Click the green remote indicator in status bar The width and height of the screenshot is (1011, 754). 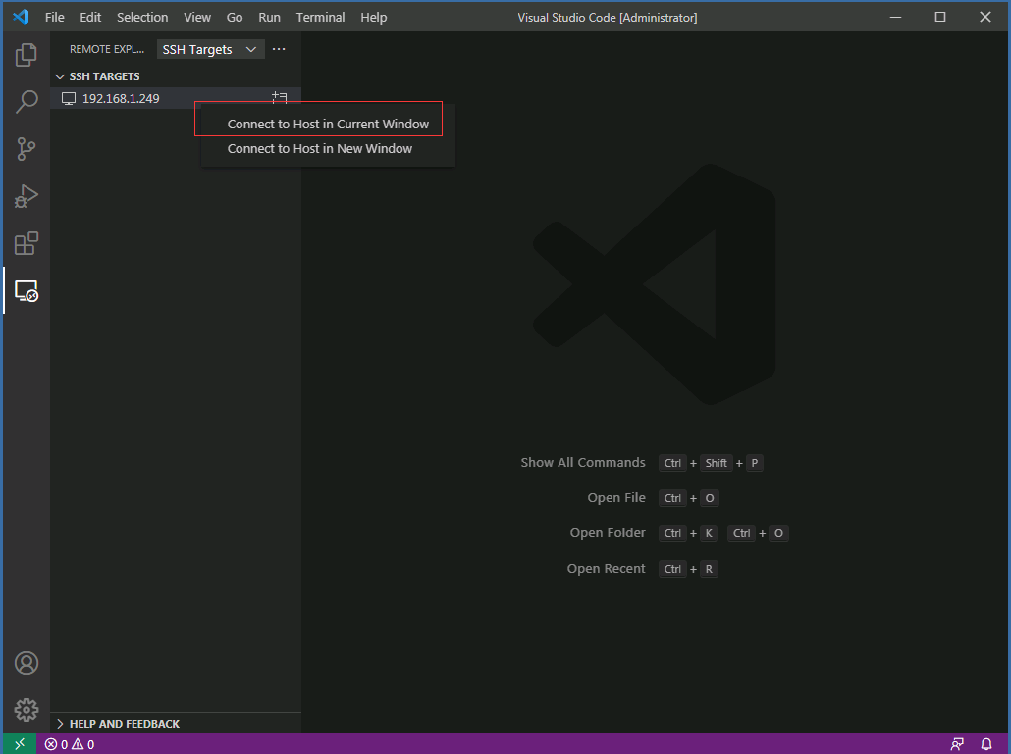tap(20, 743)
